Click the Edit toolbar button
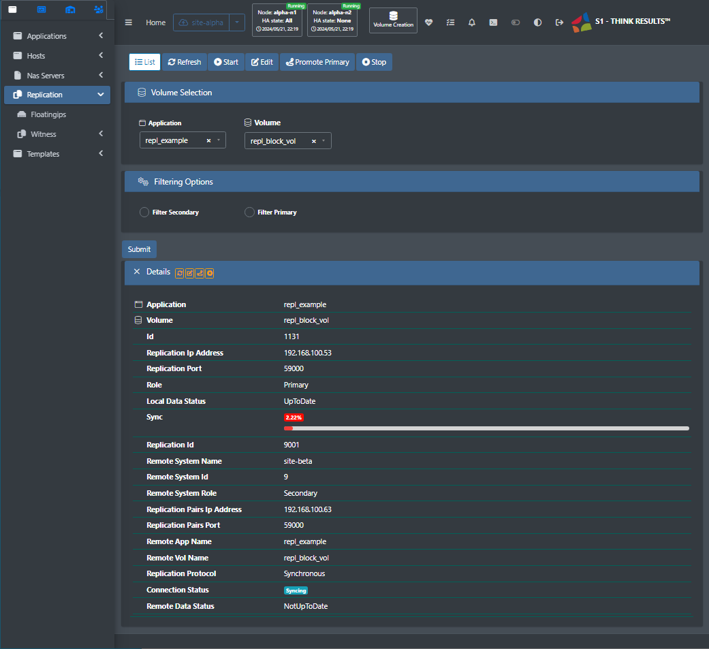The width and height of the screenshot is (709, 649). [262, 62]
